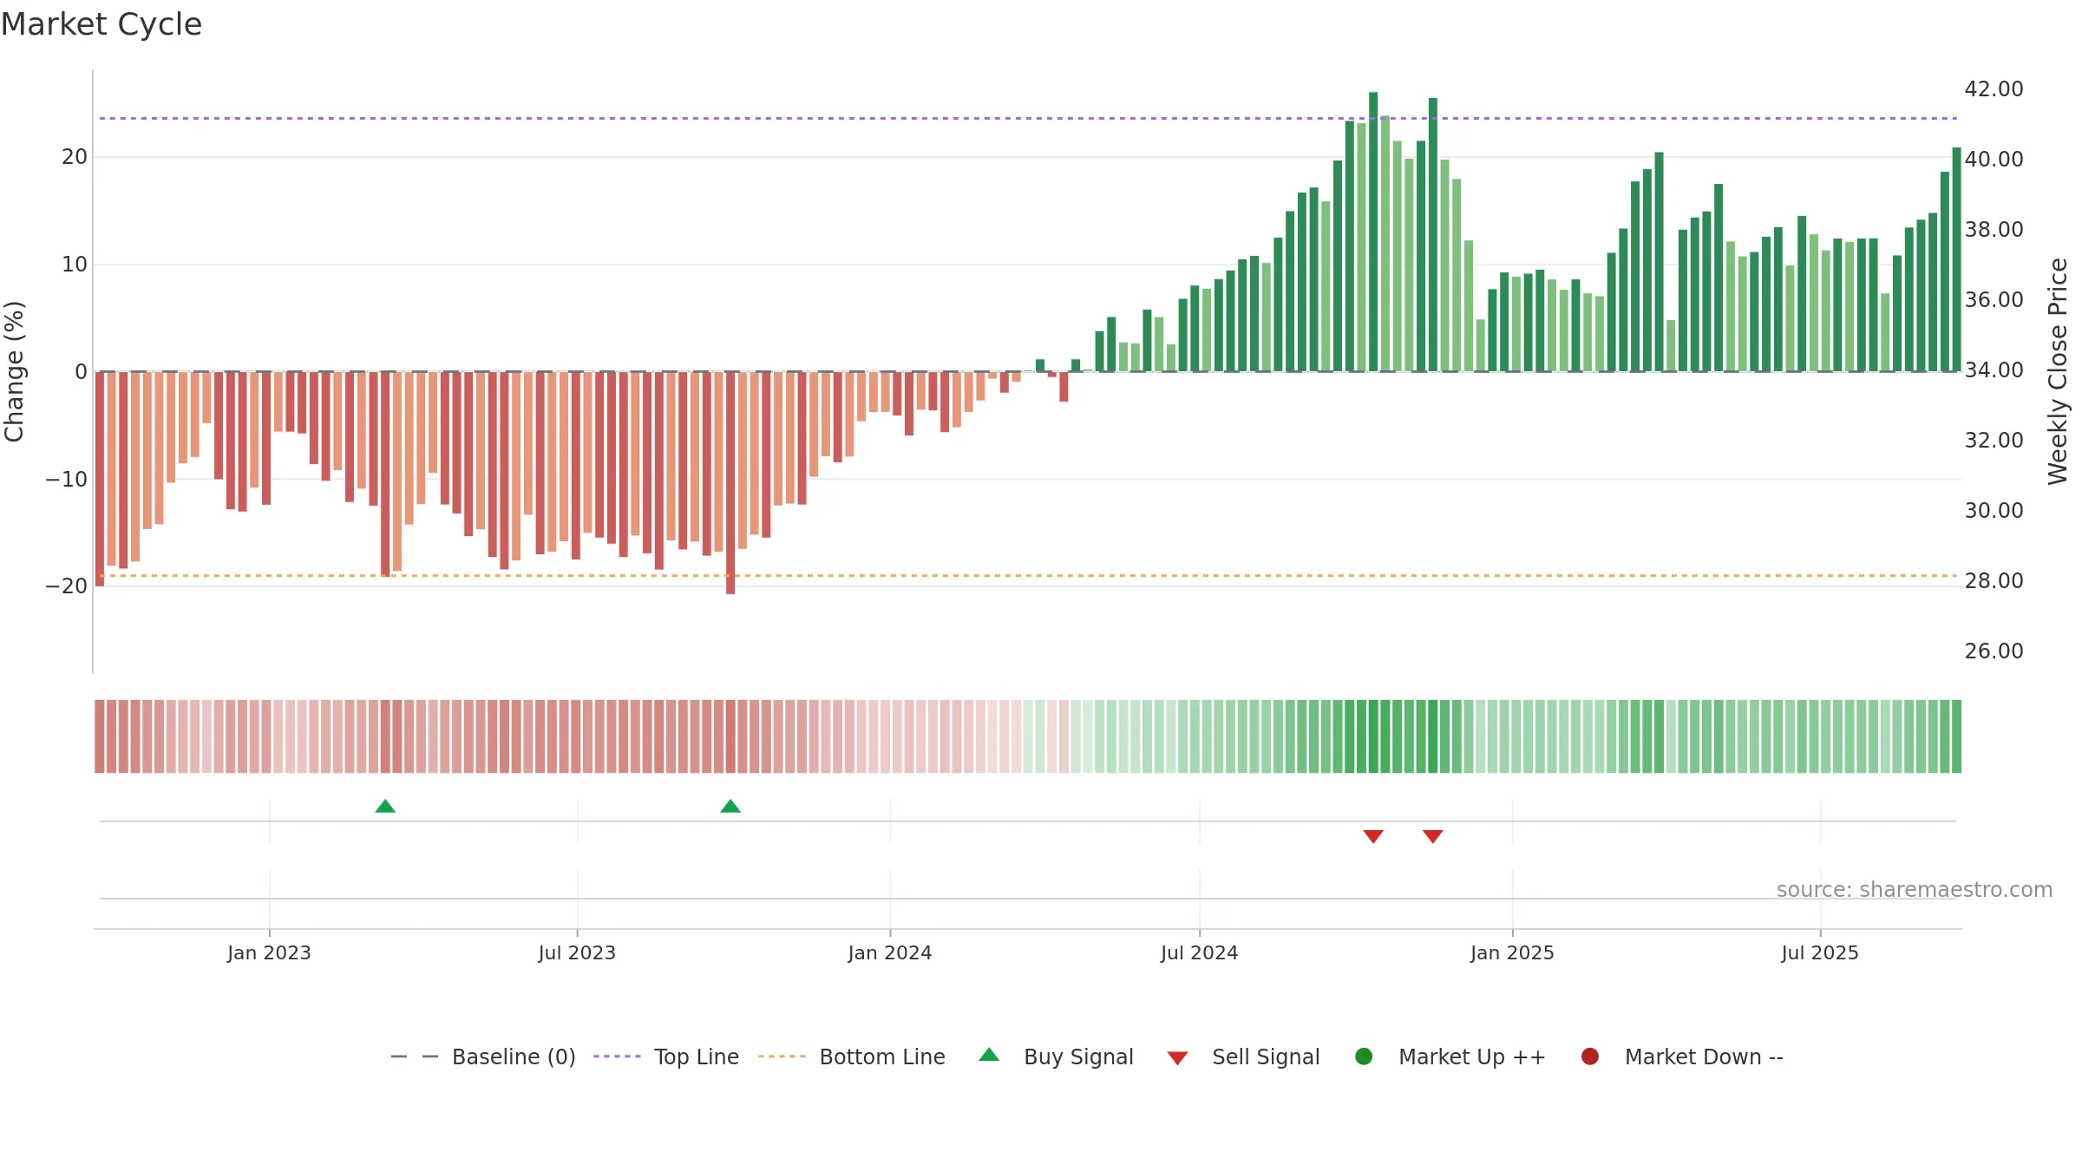This screenshot has height=1171, width=2082.
Task: Click the orange dotted Bottom Line sample in the legend
Action: 782,1057
